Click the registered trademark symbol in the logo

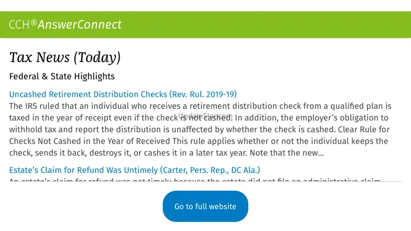click(34, 23)
